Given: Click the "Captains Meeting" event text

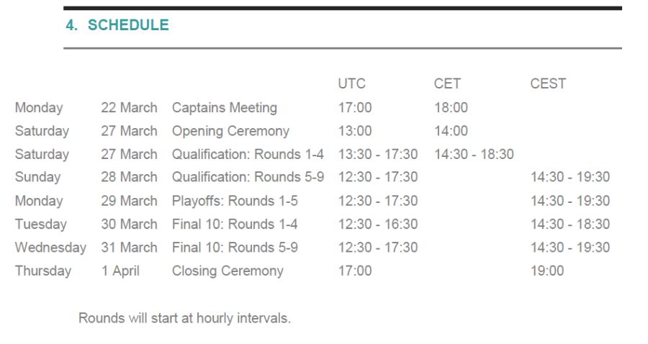Looking at the screenshot, I should point(224,108).
